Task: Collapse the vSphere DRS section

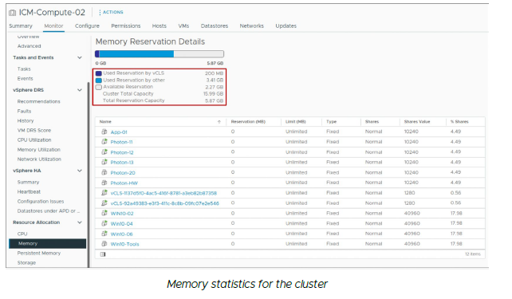Action: click(79, 90)
